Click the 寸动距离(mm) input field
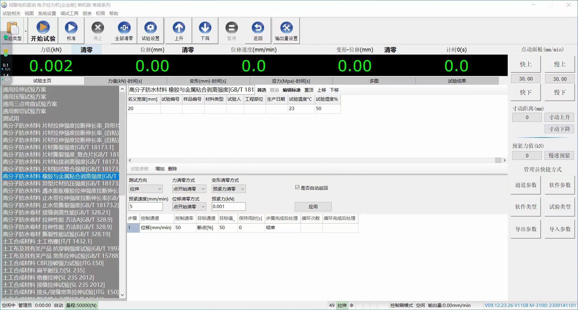 [x=527, y=117]
